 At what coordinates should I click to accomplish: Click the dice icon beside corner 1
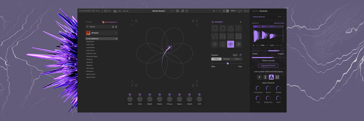(136, 21)
